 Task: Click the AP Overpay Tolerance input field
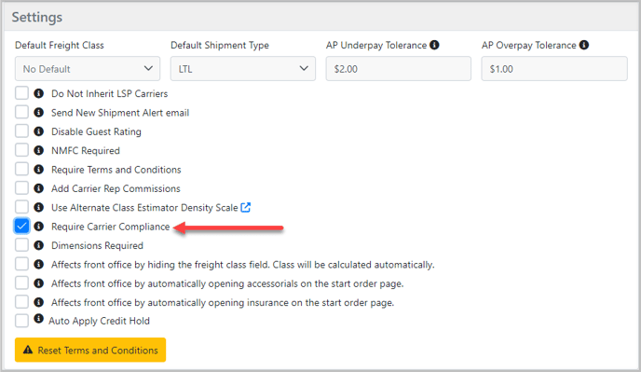coord(554,69)
